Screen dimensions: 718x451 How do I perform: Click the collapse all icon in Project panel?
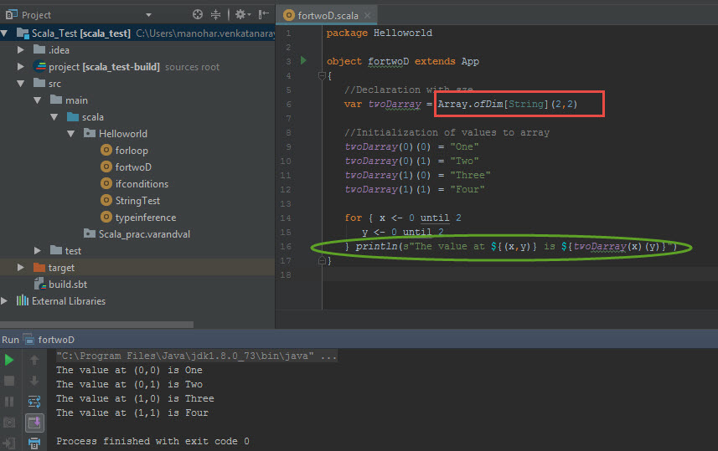pos(215,14)
